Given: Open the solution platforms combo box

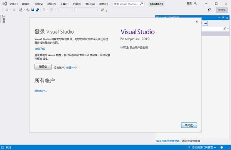Looking at the screenshot, I should (x=86, y=10).
